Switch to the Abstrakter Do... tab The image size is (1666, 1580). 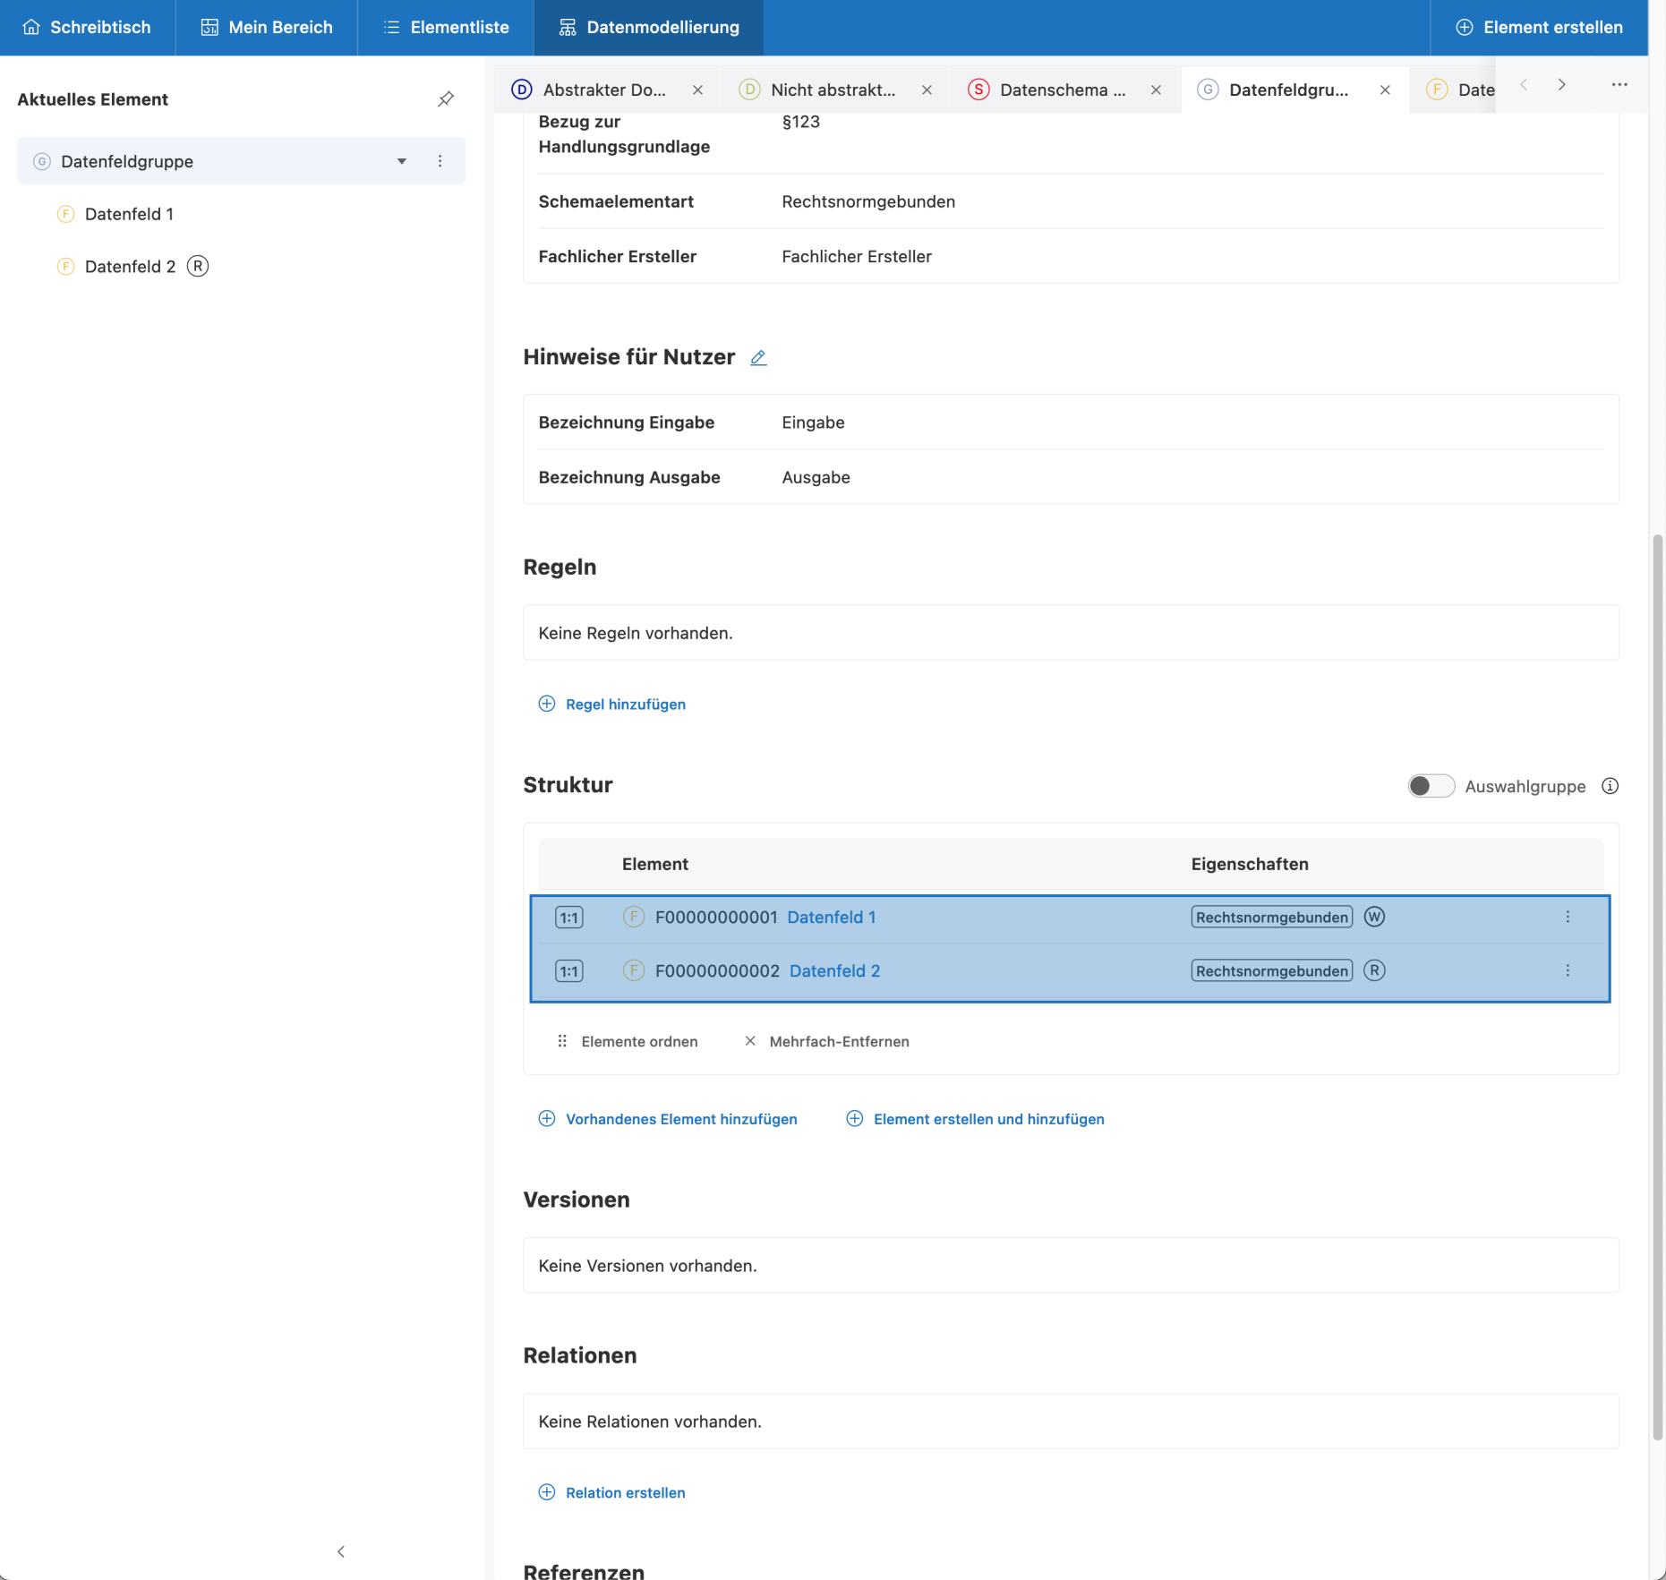[x=604, y=90]
